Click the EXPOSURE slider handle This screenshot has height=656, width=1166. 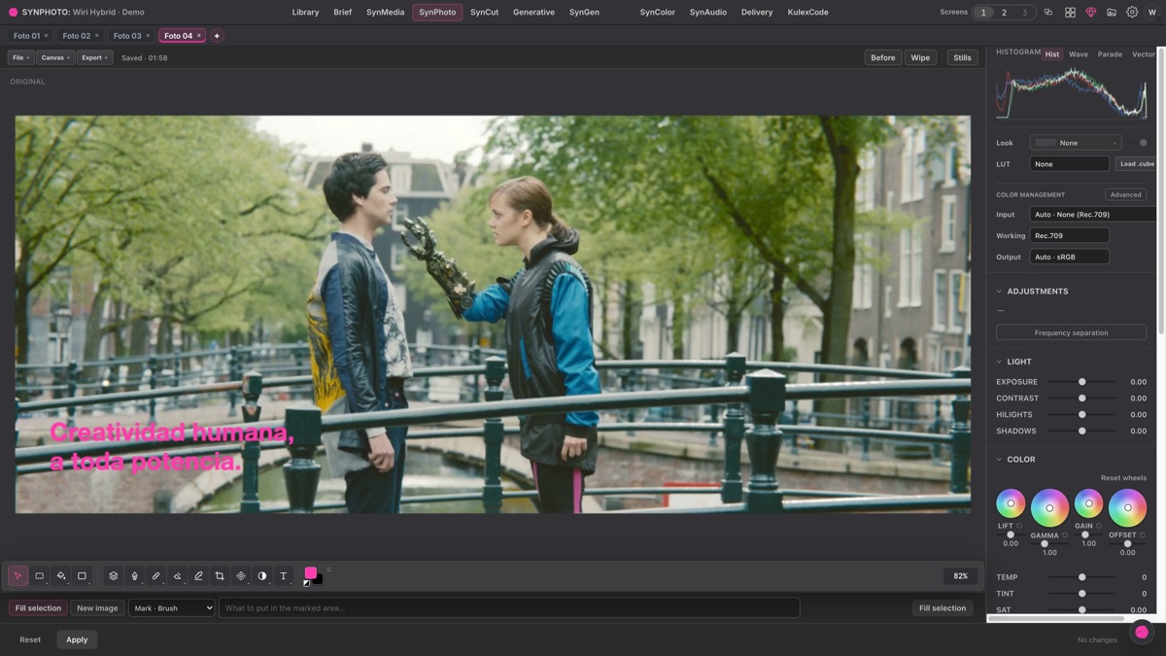click(x=1081, y=382)
